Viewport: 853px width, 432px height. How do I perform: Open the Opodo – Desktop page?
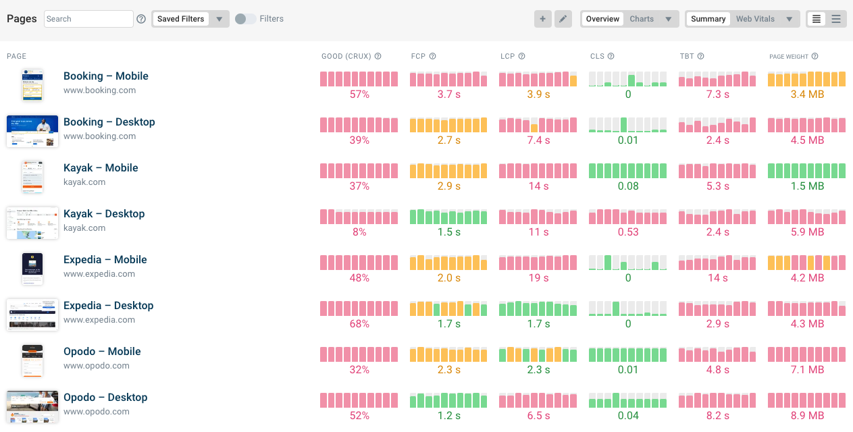click(x=105, y=398)
